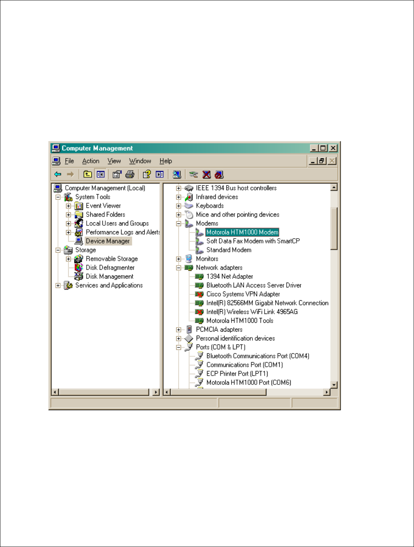414x547 pixels.
Task: Expand Personal identification devices category
Action: click(x=179, y=338)
